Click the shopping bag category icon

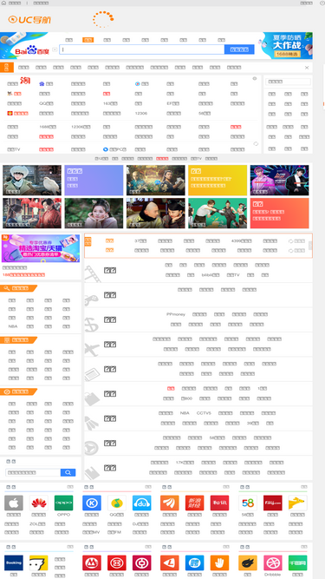pos(92,398)
